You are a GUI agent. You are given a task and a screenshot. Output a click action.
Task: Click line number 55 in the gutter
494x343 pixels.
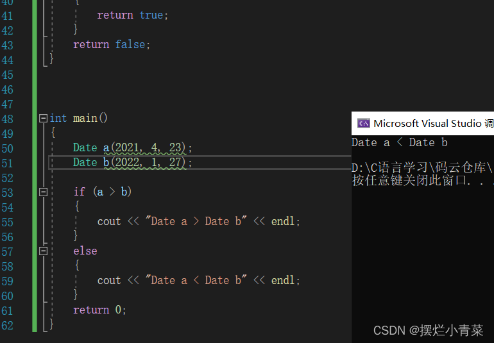(x=7, y=222)
